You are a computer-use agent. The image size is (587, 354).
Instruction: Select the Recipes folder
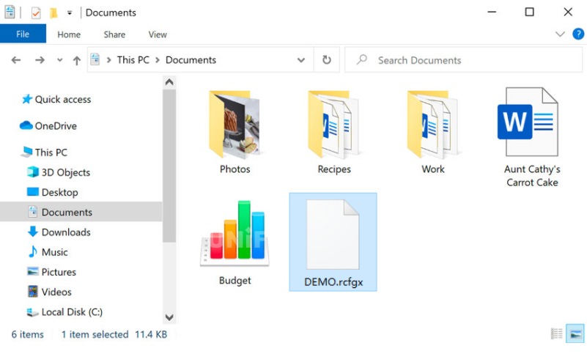click(x=334, y=131)
